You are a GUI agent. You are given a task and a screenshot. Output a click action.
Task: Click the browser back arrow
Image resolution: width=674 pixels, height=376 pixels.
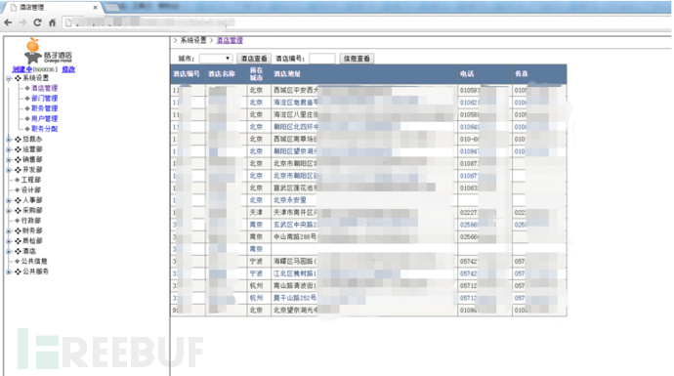[8, 22]
